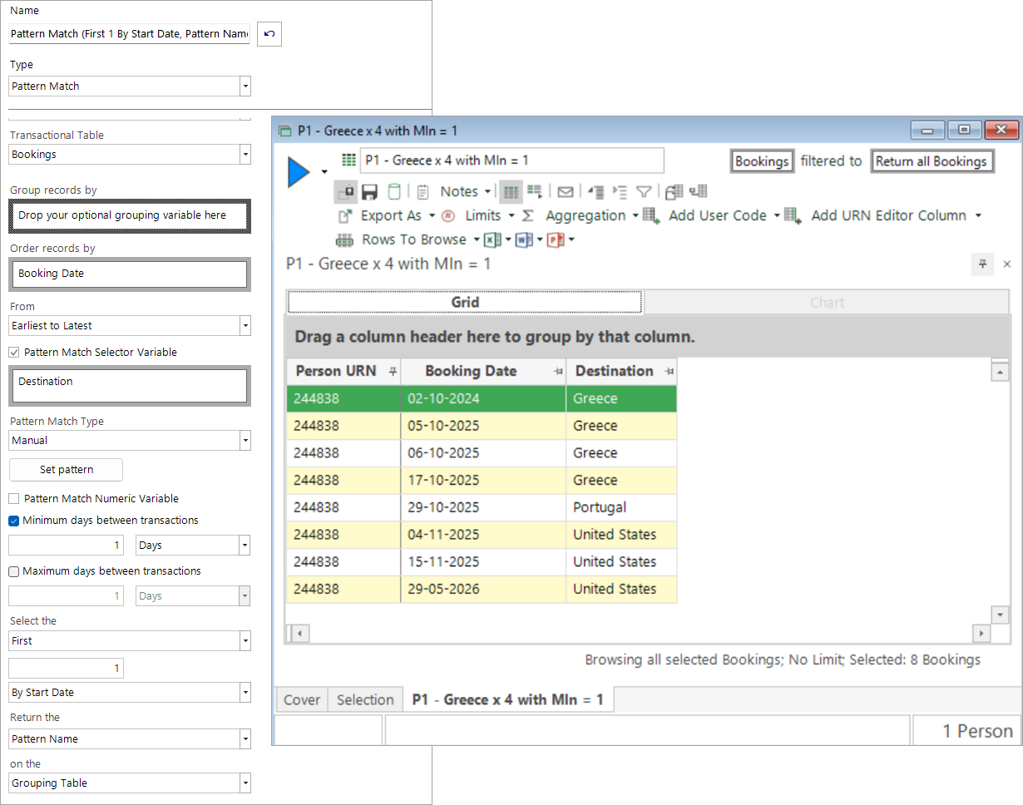Pin the P1 - Greece data grid panel
Image resolution: width=1023 pixels, height=805 pixels.
pyautogui.click(x=983, y=264)
